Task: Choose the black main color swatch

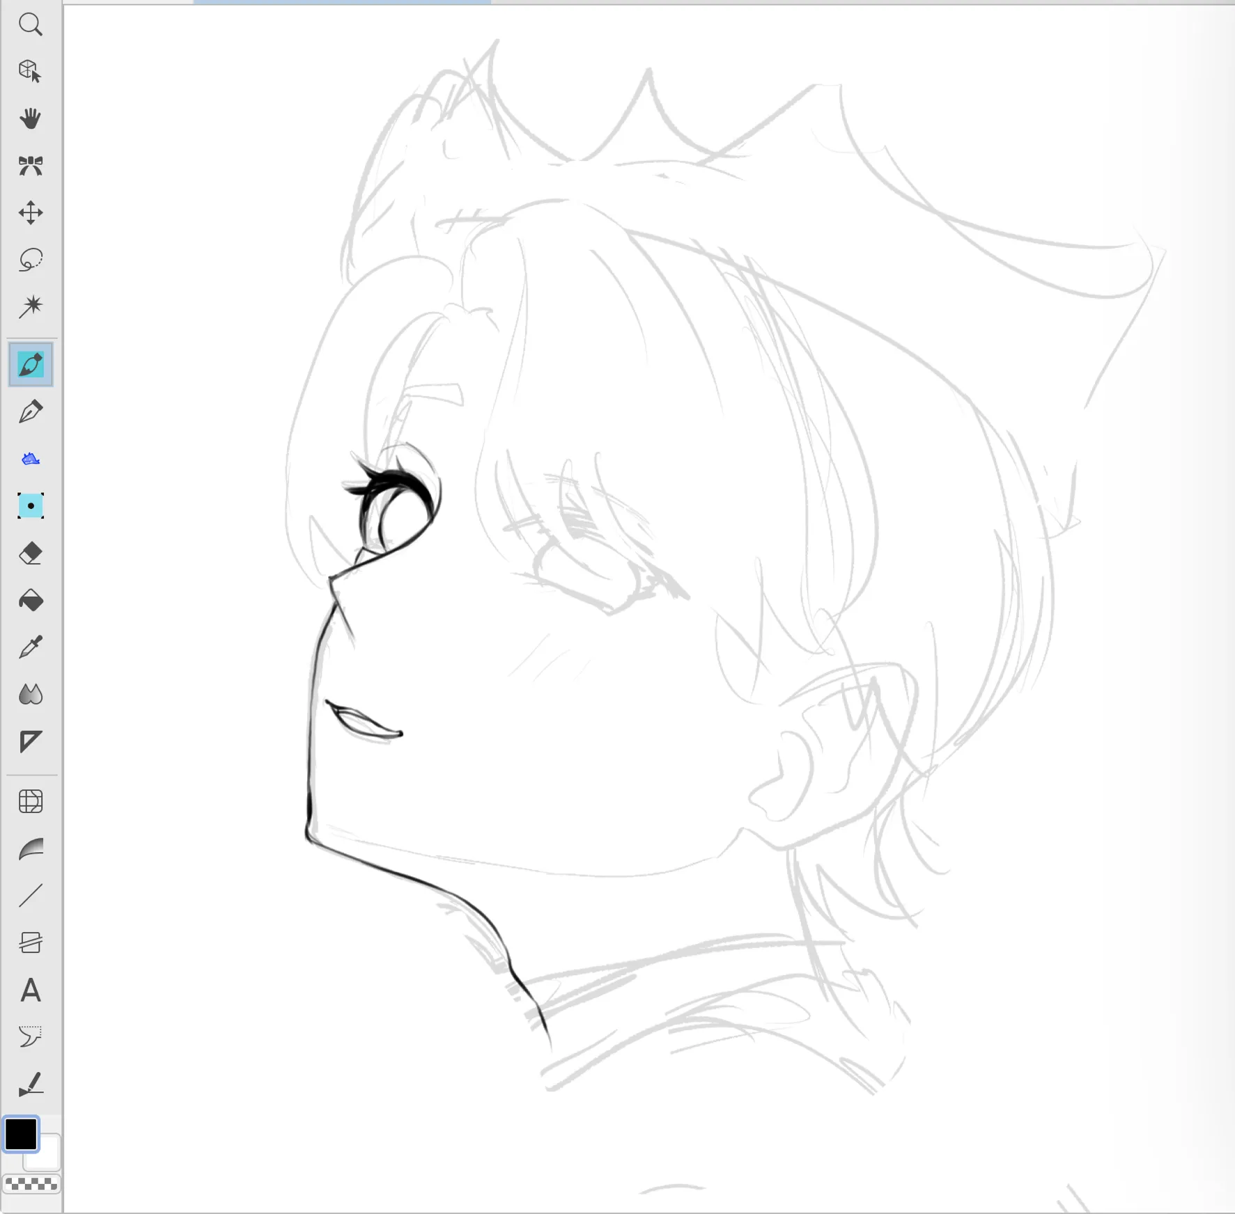Action: [x=21, y=1134]
